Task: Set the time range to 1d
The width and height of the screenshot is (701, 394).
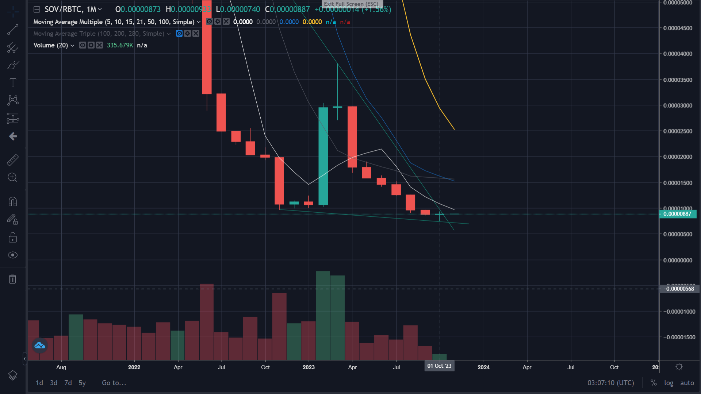Action: pos(39,383)
